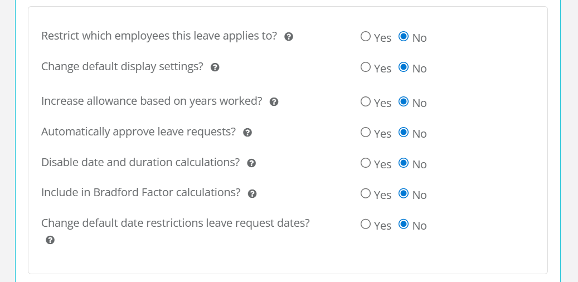Click help icon for Increase allowance question

pyautogui.click(x=274, y=102)
